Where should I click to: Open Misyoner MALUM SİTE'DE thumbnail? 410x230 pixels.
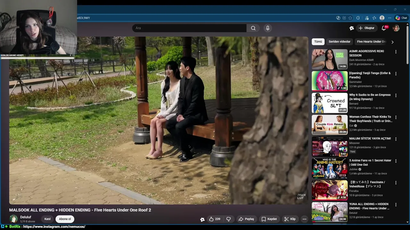(x=330, y=146)
